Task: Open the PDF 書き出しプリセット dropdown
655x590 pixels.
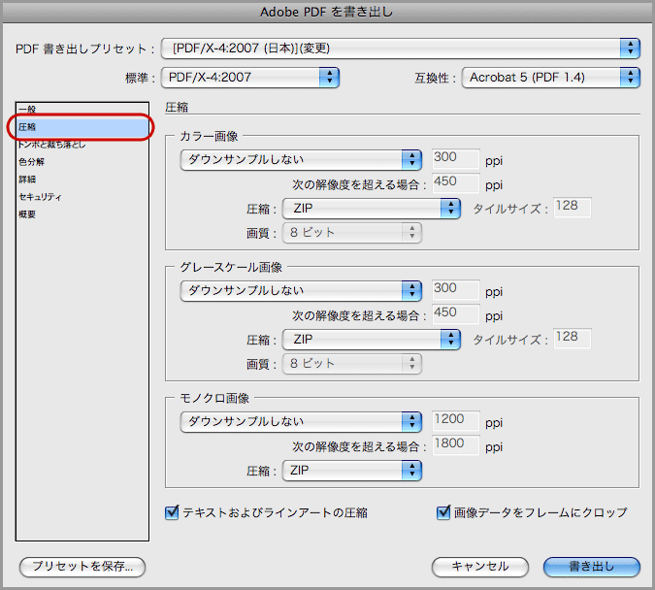Action: pos(400,48)
